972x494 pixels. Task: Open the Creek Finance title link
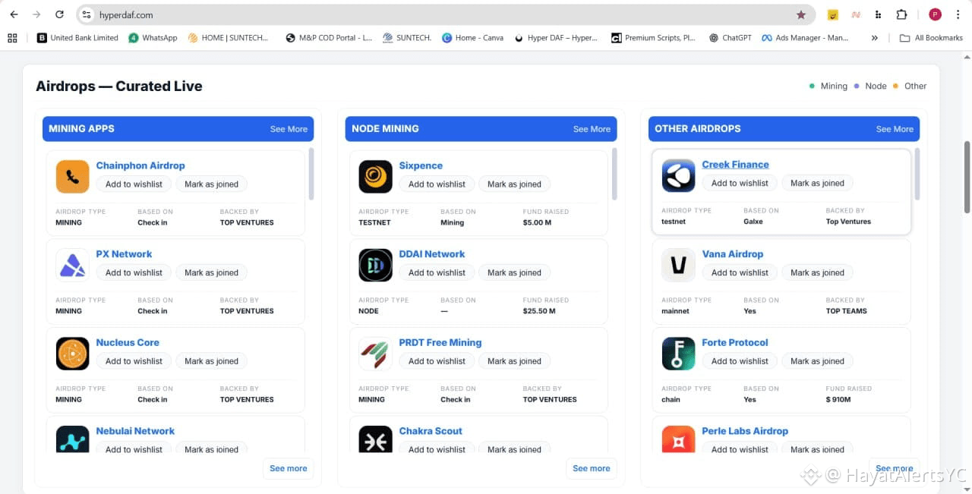pyautogui.click(x=735, y=165)
